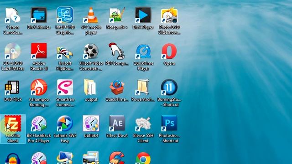Select the Photoshop shortcut icon
Viewport: 292px width, 164px height.
(169, 123)
